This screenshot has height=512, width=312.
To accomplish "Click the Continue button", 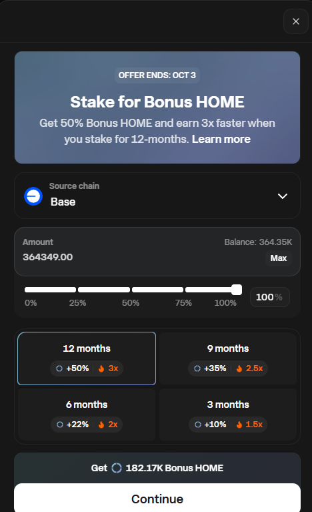I will (157, 499).
